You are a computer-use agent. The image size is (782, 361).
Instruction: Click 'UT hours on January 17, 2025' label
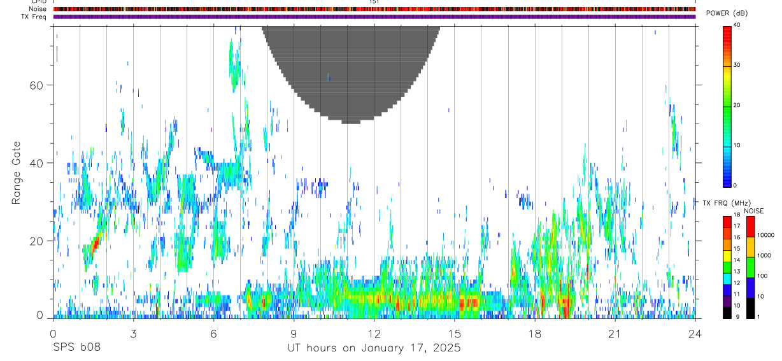click(374, 348)
